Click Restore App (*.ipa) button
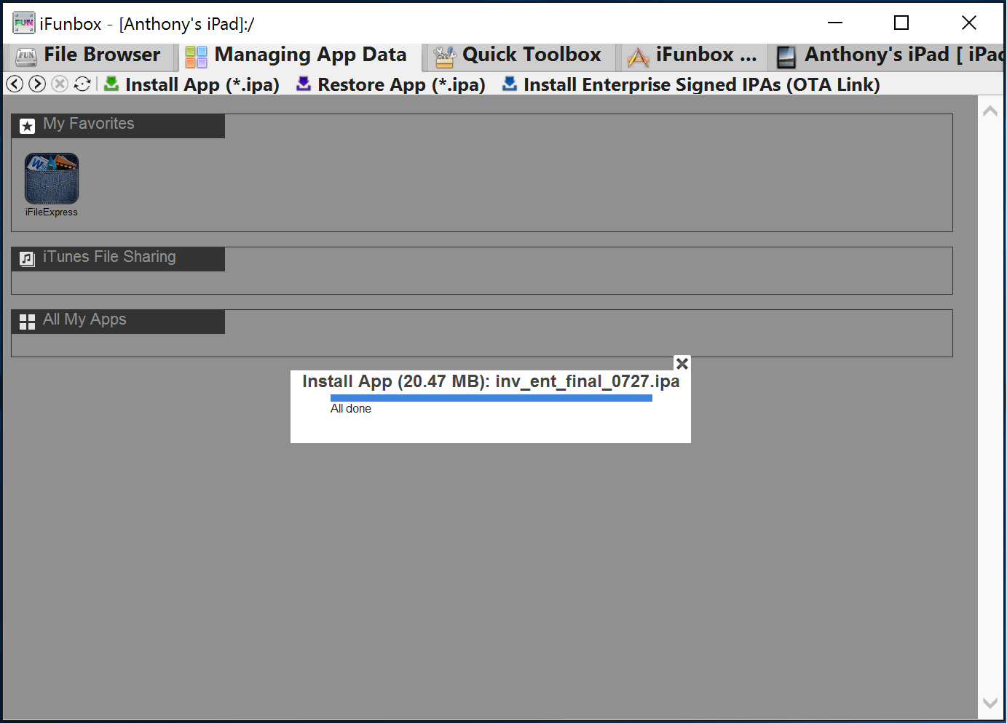1007x724 pixels. pyautogui.click(x=390, y=84)
